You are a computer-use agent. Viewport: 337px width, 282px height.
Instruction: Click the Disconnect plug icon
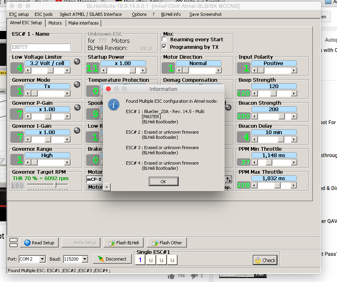click(101, 259)
